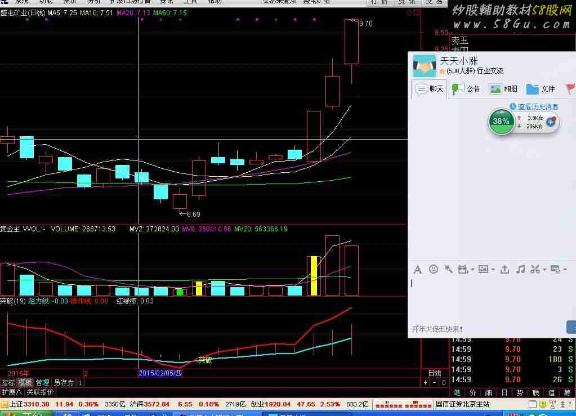Click the scissors screenshot icon
The height and width of the screenshot is (416, 576).
(x=535, y=270)
